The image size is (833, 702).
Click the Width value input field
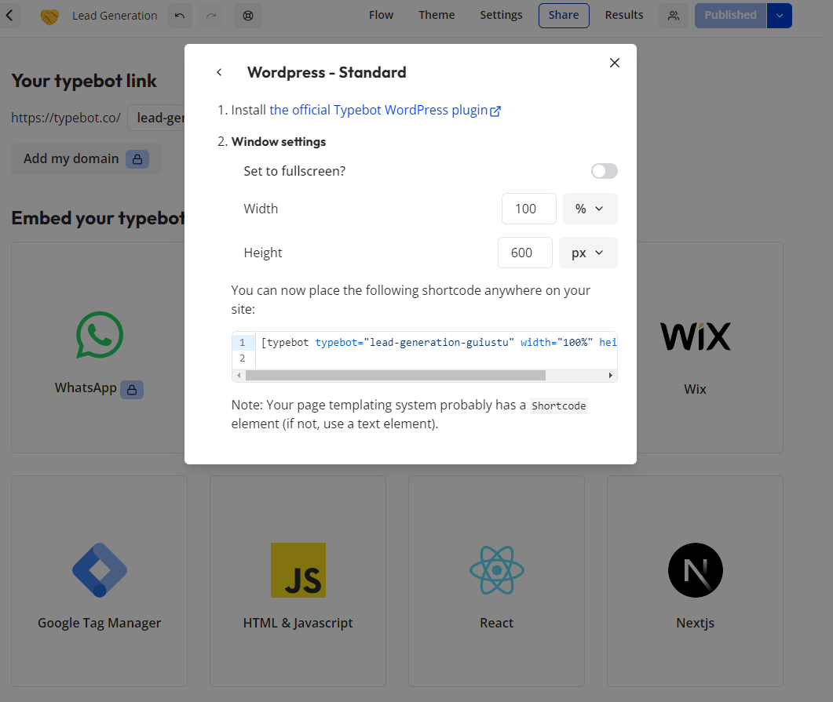point(528,209)
